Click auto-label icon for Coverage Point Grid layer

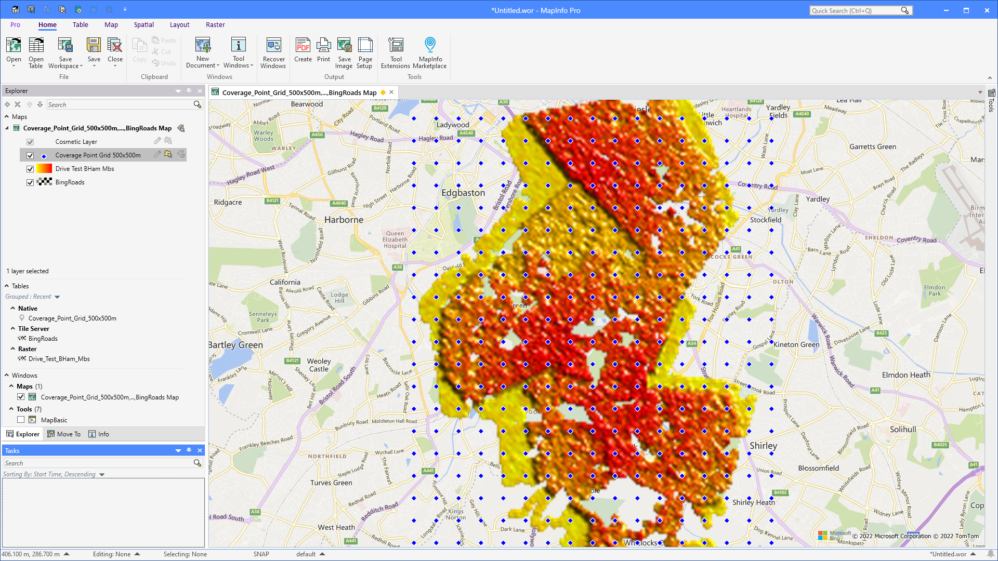pos(181,154)
